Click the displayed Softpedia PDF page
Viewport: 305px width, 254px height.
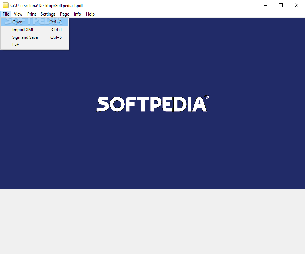coord(153,103)
